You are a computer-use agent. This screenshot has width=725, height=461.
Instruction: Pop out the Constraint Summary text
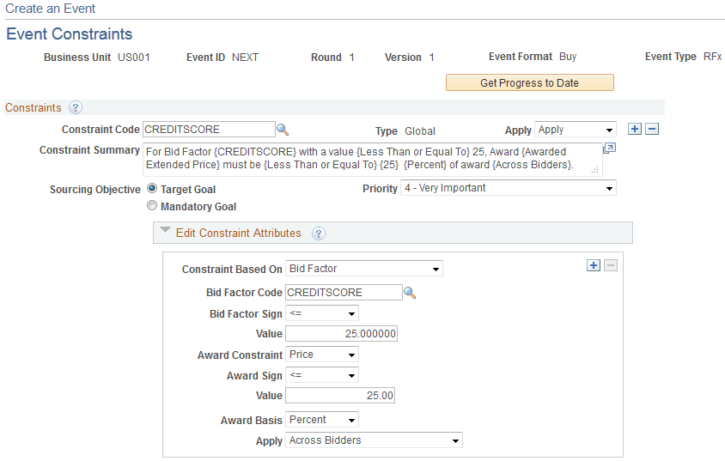click(x=609, y=149)
